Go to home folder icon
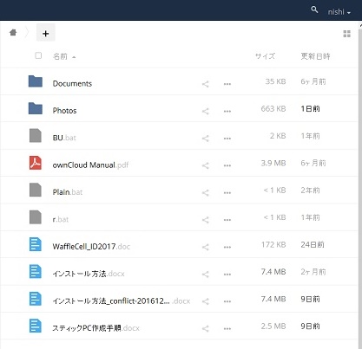 coord(13,32)
